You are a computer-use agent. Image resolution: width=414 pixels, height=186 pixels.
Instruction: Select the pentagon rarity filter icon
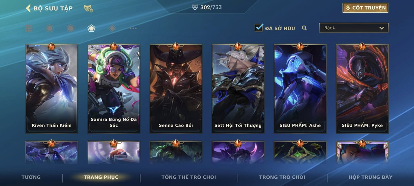pyautogui.click(x=91, y=28)
